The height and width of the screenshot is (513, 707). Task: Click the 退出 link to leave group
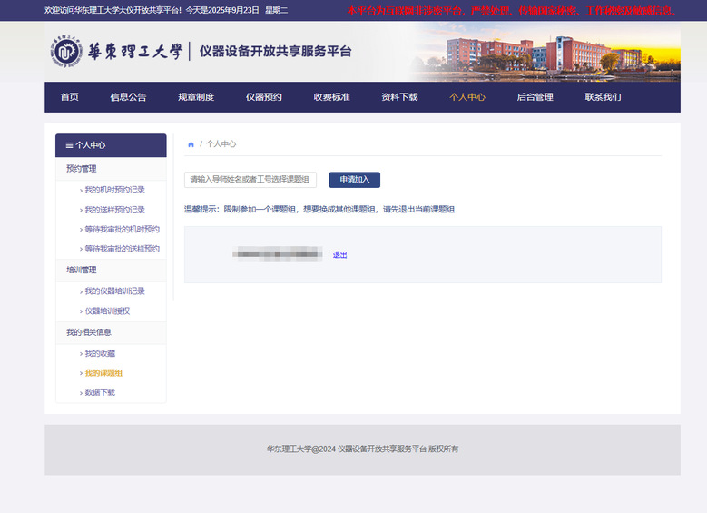pos(339,255)
